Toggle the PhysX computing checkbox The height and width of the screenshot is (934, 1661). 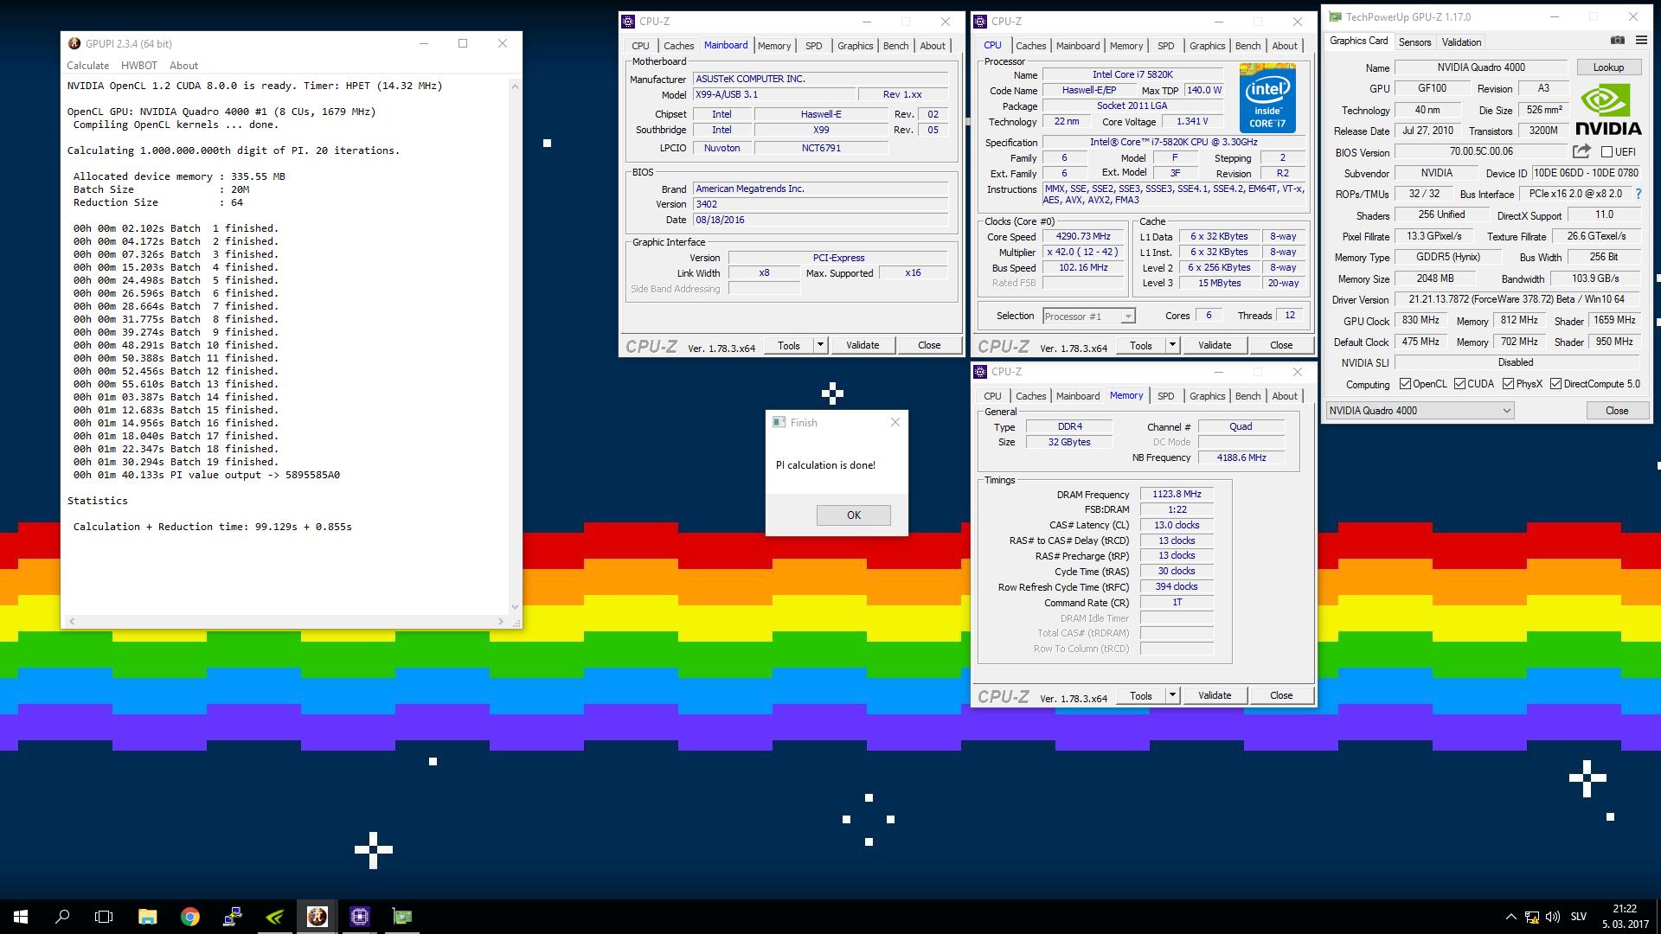tap(1509, 384)
